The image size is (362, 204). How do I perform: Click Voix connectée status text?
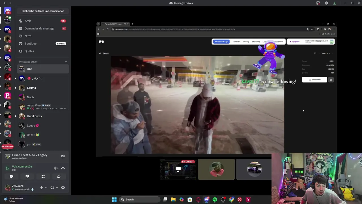coord(22,167)
